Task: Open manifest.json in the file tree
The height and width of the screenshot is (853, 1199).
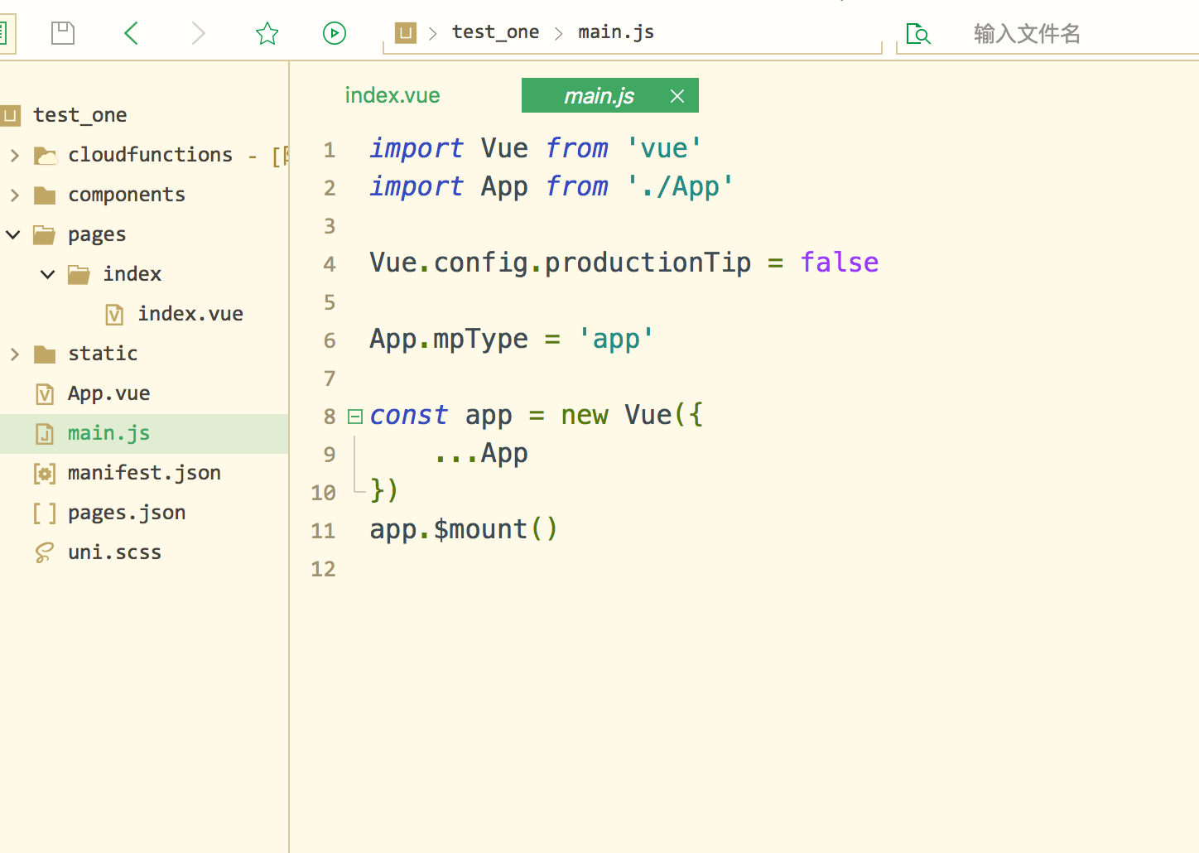Action: (x=144, y=473)
